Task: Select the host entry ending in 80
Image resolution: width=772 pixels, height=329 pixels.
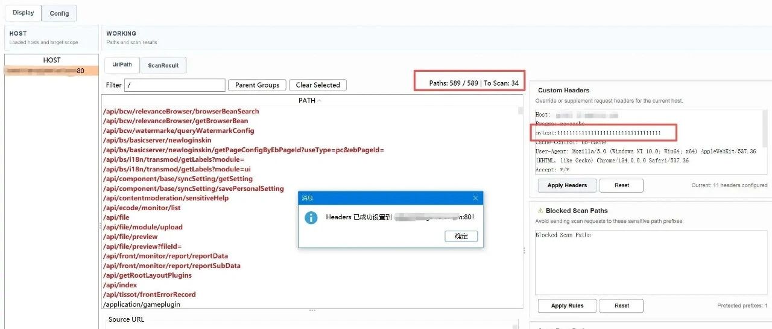Action: [52, 71]
